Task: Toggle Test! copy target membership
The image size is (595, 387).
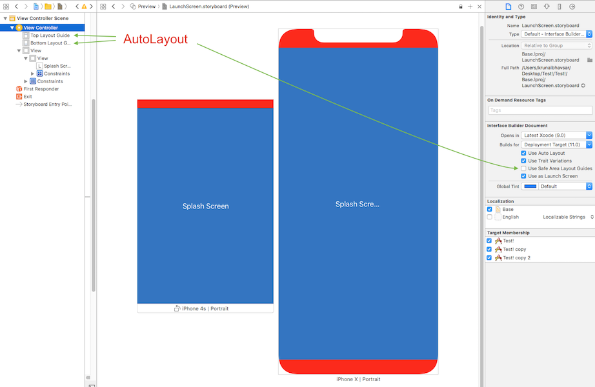Action: [489, 249]
